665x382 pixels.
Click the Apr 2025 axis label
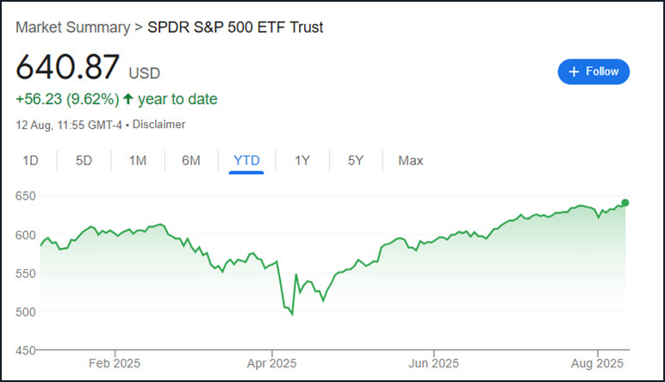[271, 364]
